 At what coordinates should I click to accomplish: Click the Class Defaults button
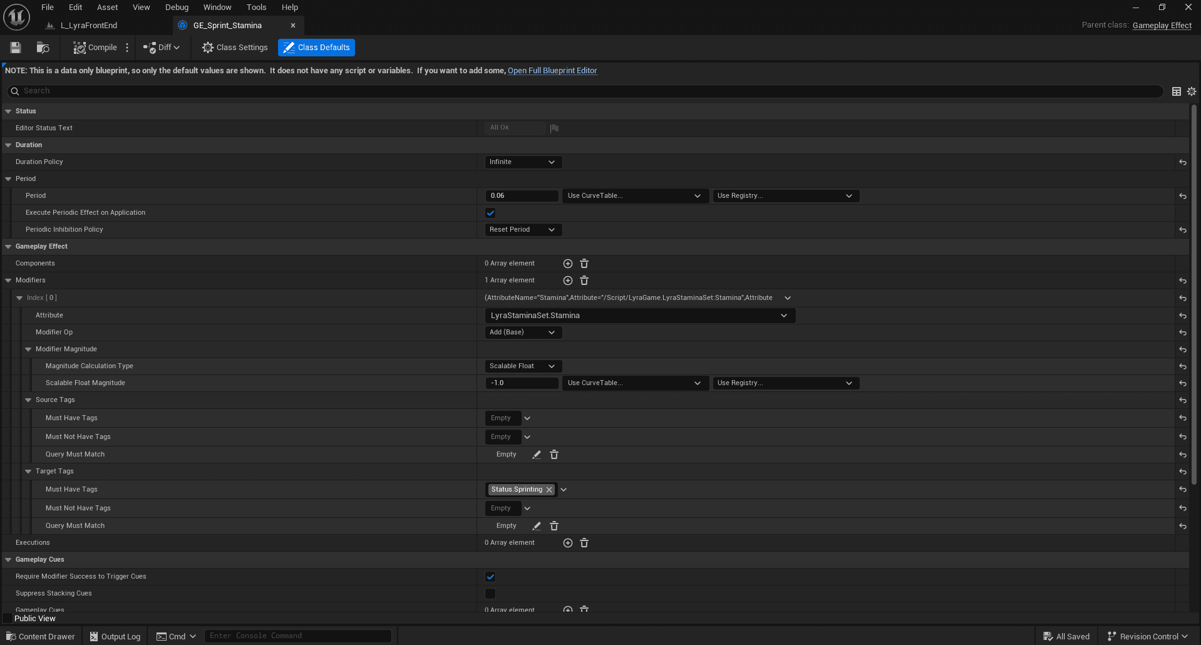tap(316, 48)
